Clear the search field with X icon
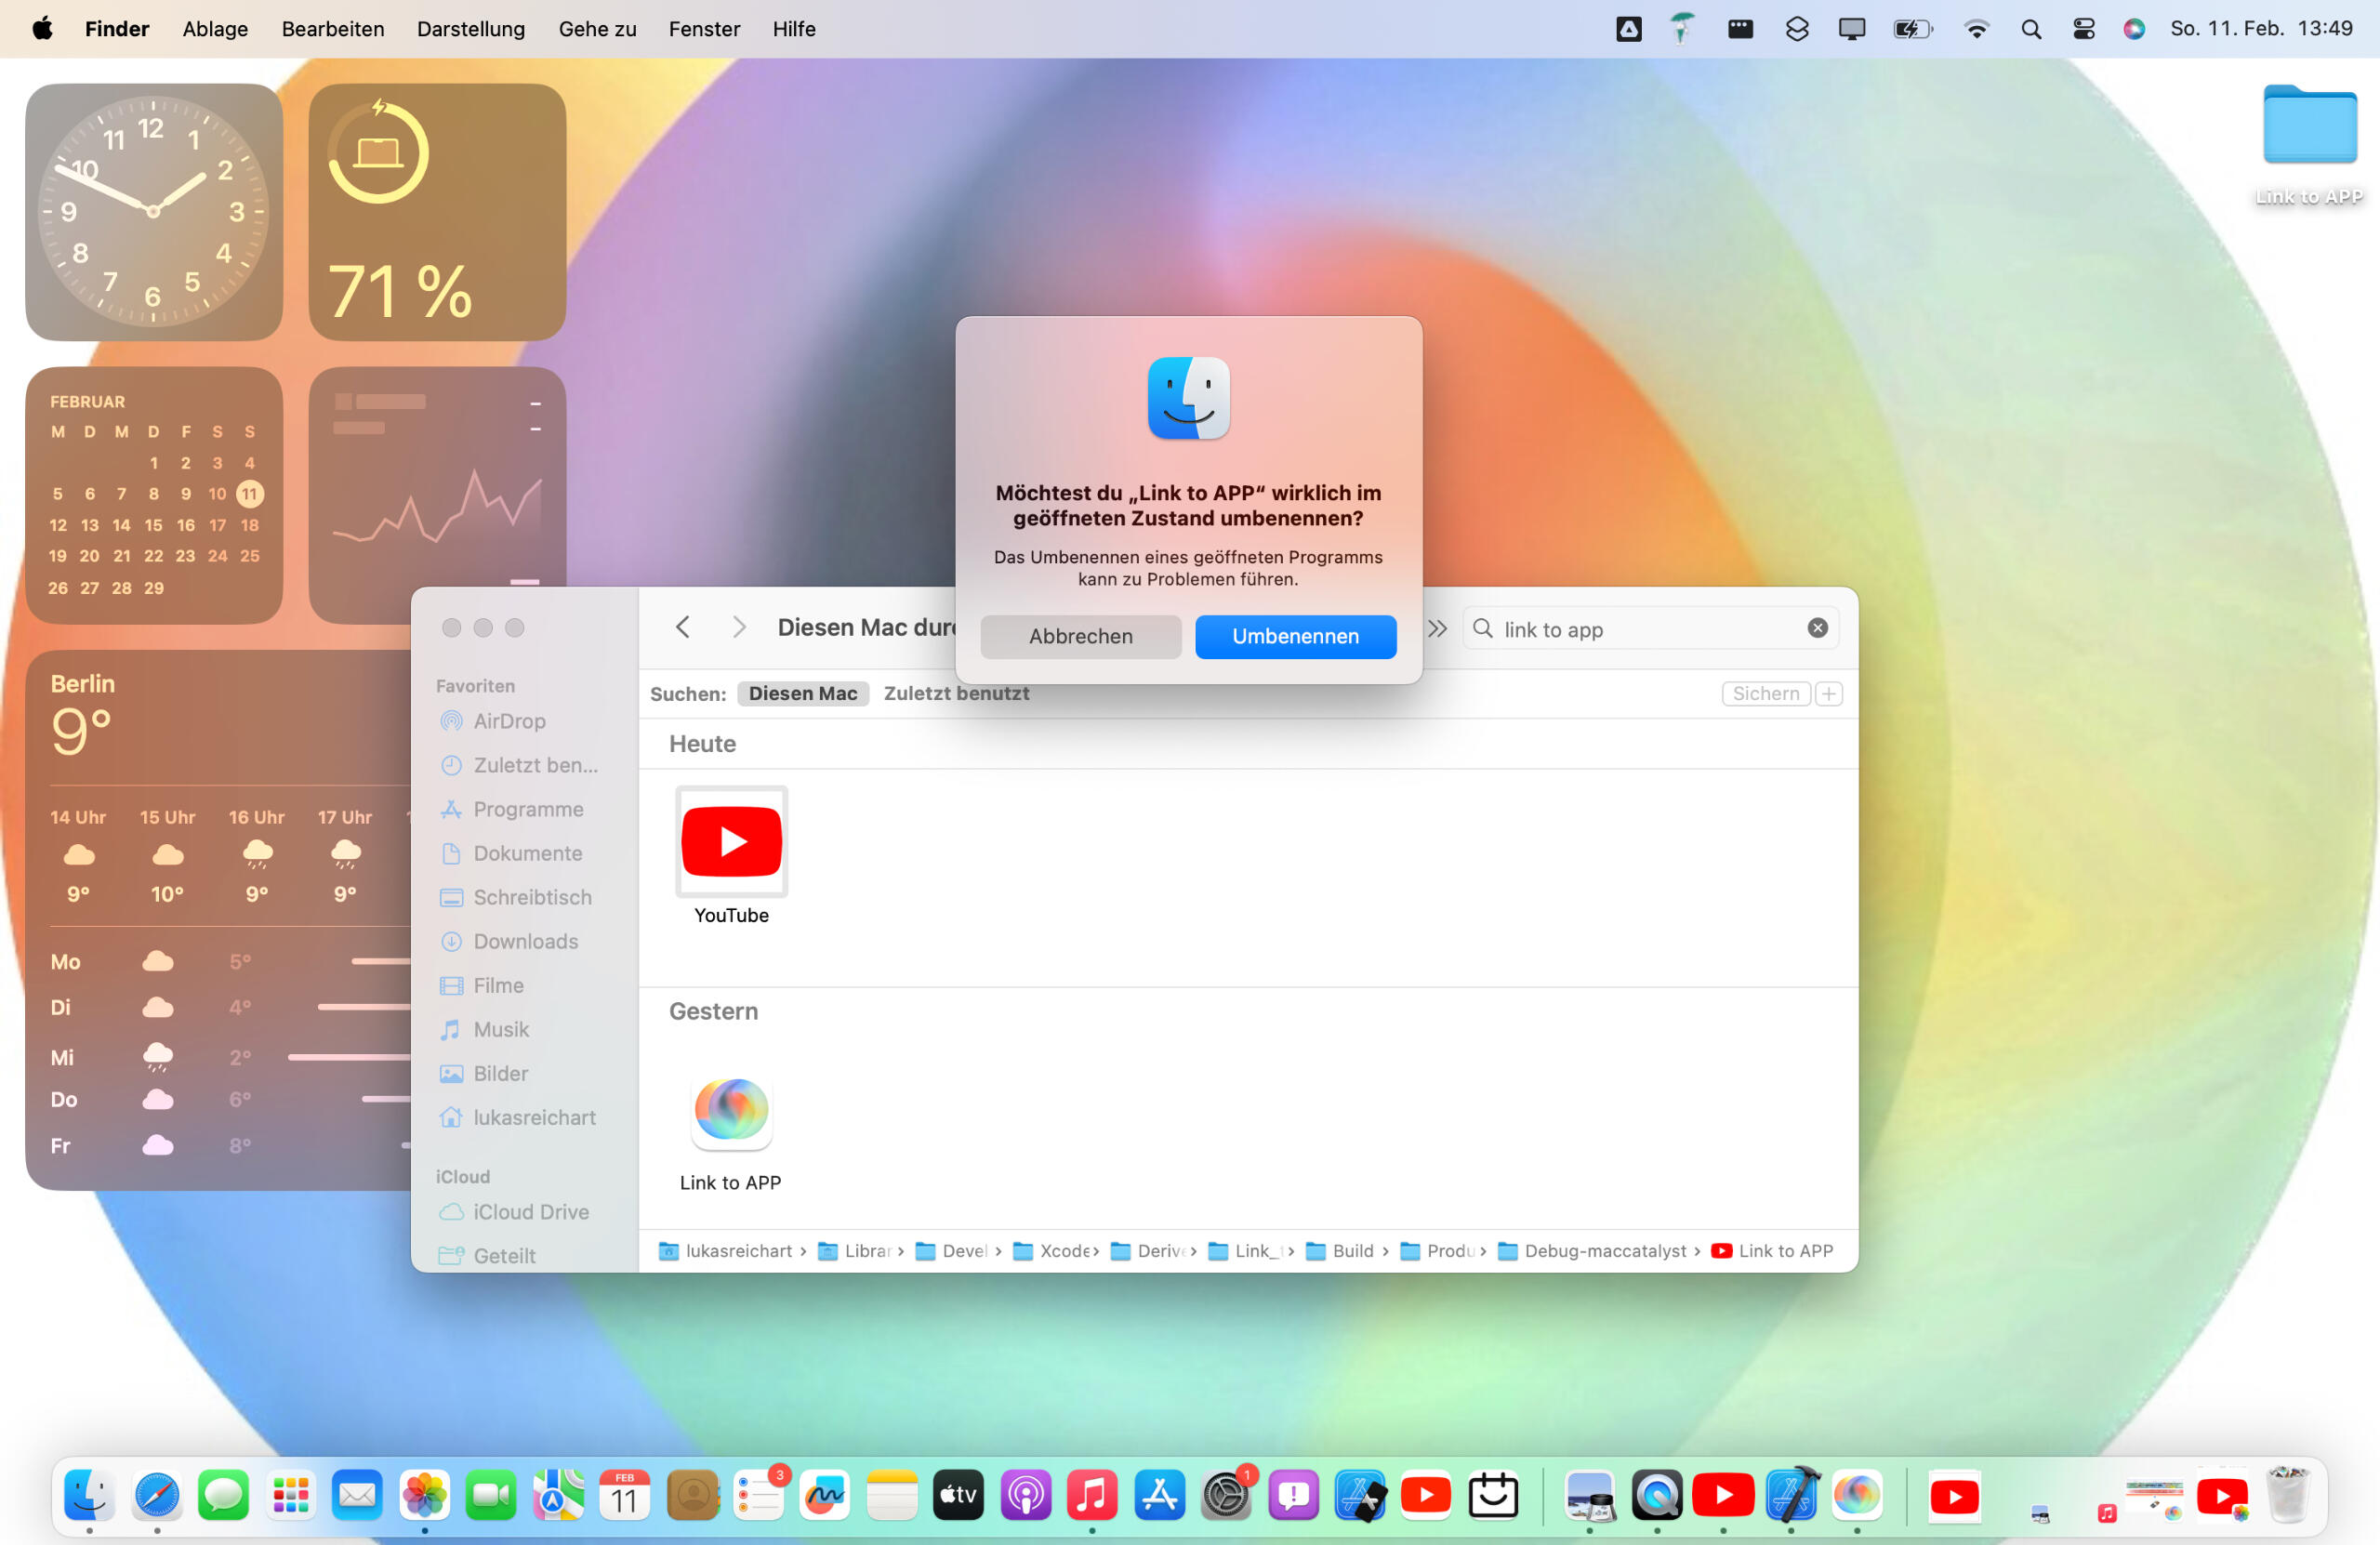The image size is (2380, 1545). pos(1817,628)
